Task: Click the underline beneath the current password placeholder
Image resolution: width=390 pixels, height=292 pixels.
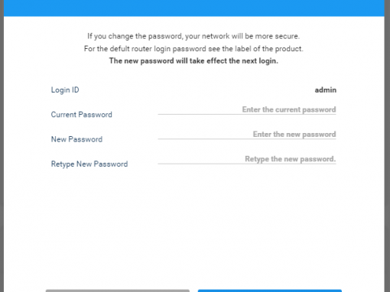Action: [247, 114]
